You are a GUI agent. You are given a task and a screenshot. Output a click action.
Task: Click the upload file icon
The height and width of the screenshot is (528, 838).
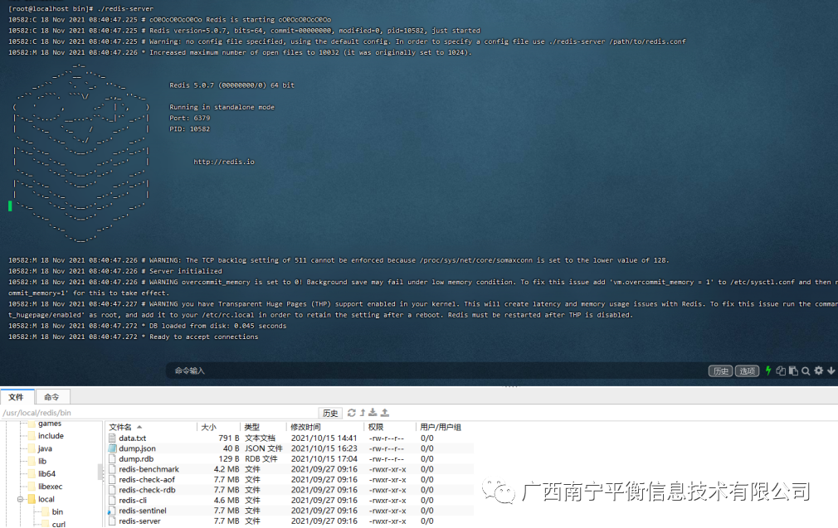click(385, 413)
